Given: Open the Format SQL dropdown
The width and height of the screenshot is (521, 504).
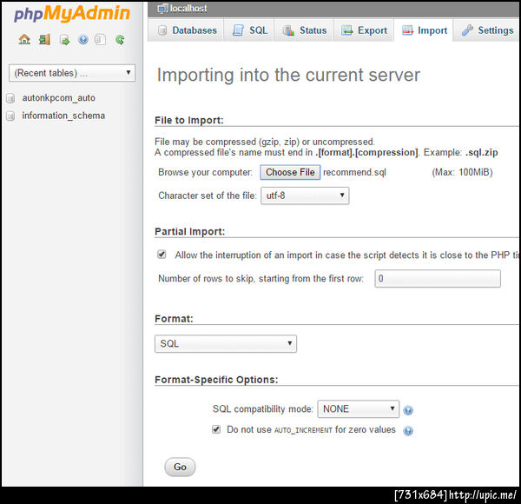Looking at the screenshot, I should [226, 343].
